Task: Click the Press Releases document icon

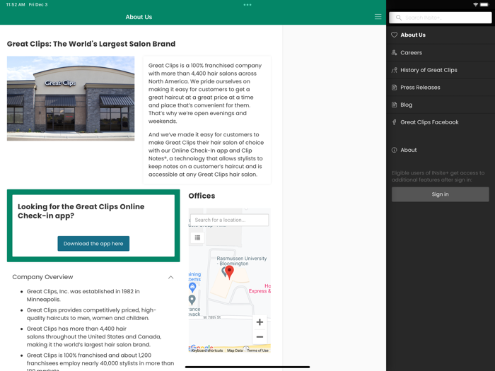Action: pyautogui.click(x=395, y=88)
